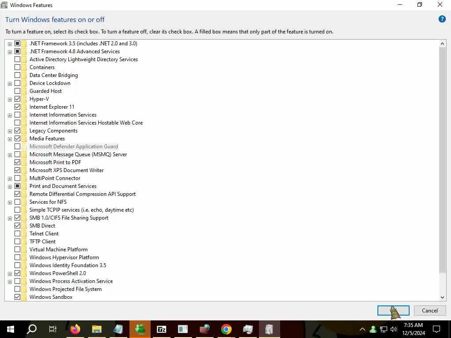The width and height of the screenshot is (451, 338).
Task: Click the Windows Features title bar icon
Action: click(4, 5)
